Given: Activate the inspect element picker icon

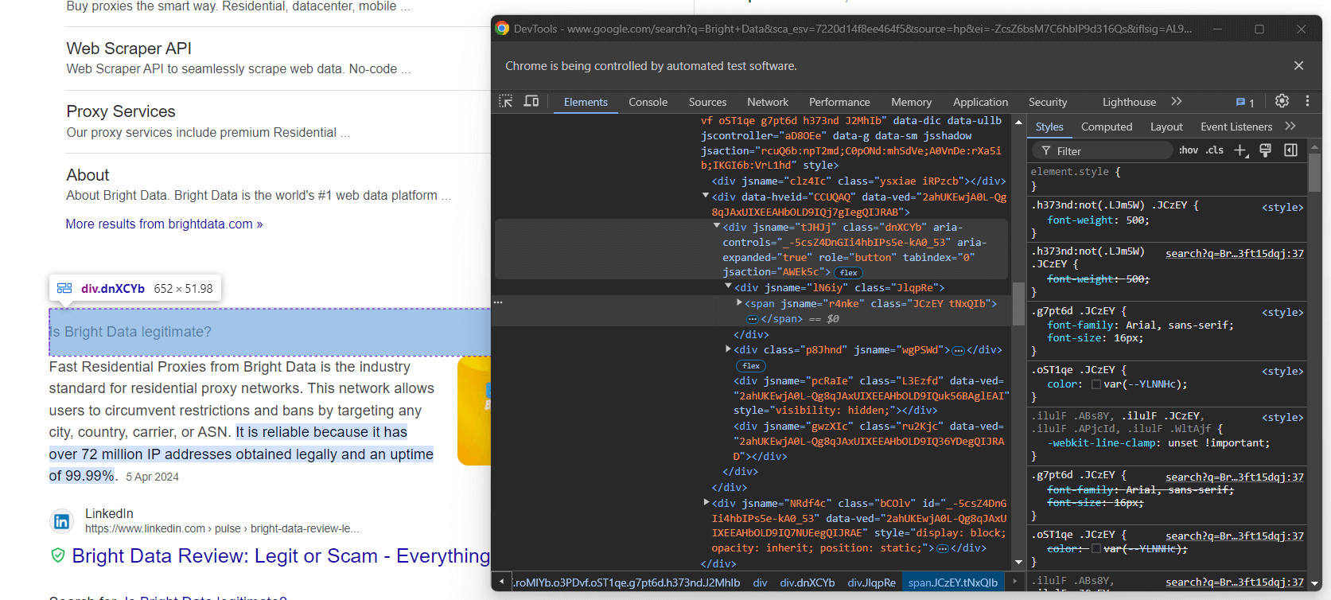Looking at the screenshot, I should point(505,101).
